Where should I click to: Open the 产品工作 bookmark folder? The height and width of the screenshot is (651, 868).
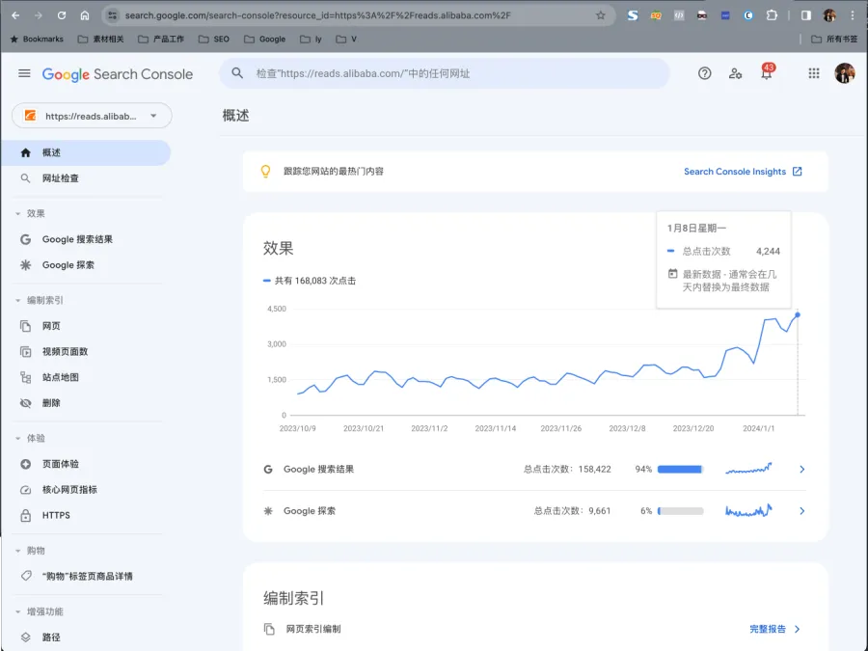pyautogui.click(x=161, y=40)
